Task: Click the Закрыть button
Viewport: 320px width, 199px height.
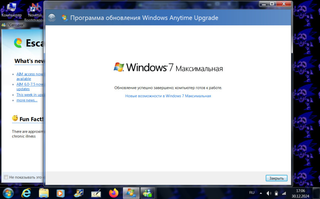Action: [276, 178]
